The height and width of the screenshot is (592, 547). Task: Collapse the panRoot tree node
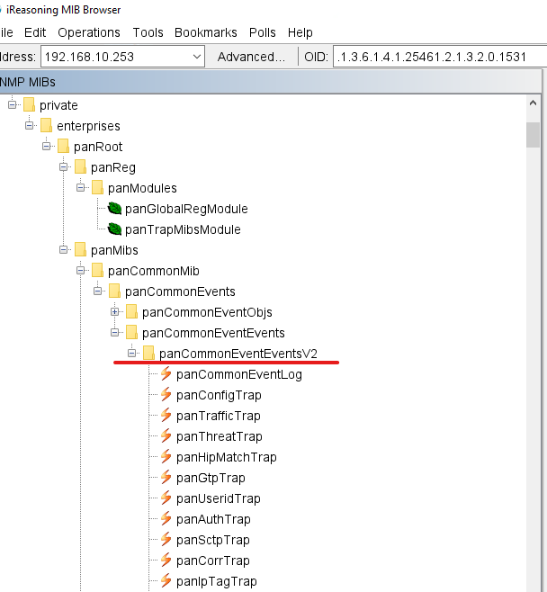coord(46,146)
